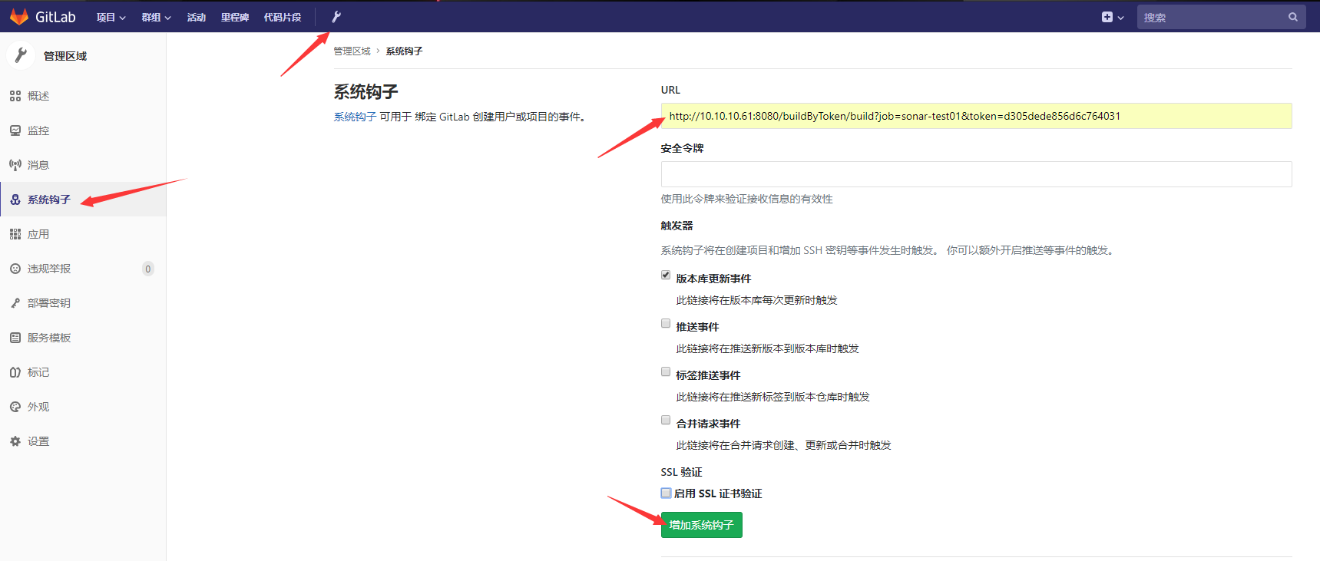The height and width of the screenshot is (561, 1320).
Task: Open 代码片段 in the top navigation
Action: tap(283, 17)
